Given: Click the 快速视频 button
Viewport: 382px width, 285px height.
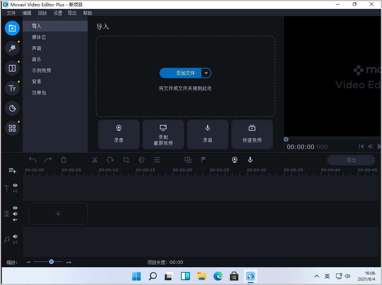Looking at the screenshot, I should 252,135.
